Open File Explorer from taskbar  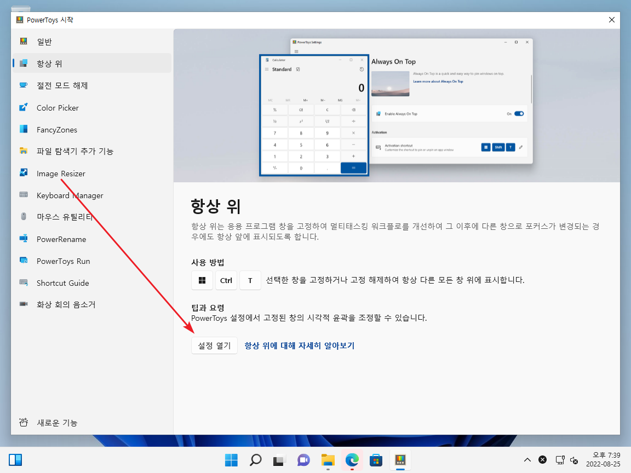click(328, 460)
